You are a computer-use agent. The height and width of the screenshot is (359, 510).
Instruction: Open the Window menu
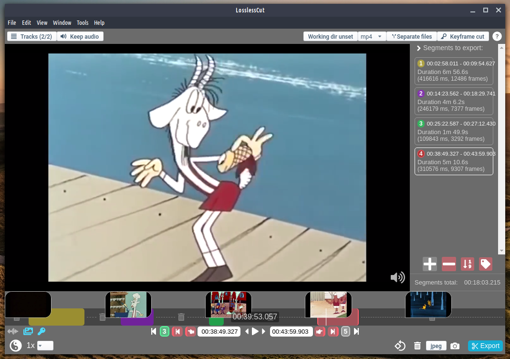coord(62,23)
